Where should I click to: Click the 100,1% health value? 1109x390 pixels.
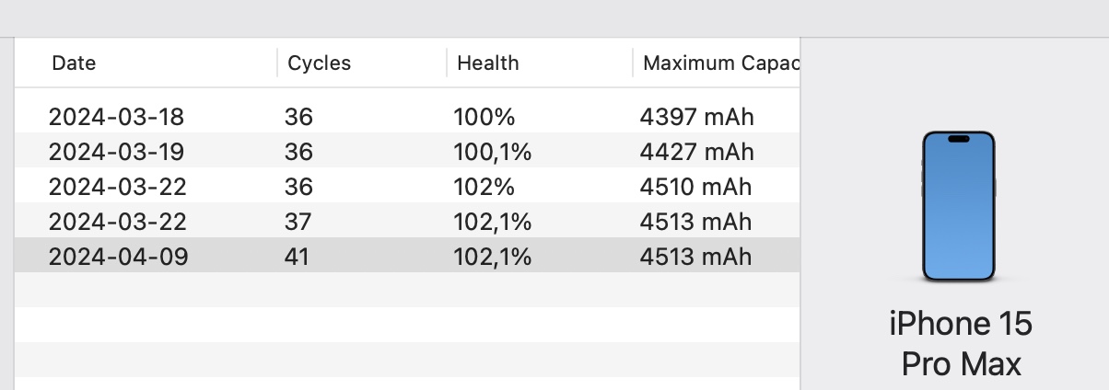pos(492,152)
